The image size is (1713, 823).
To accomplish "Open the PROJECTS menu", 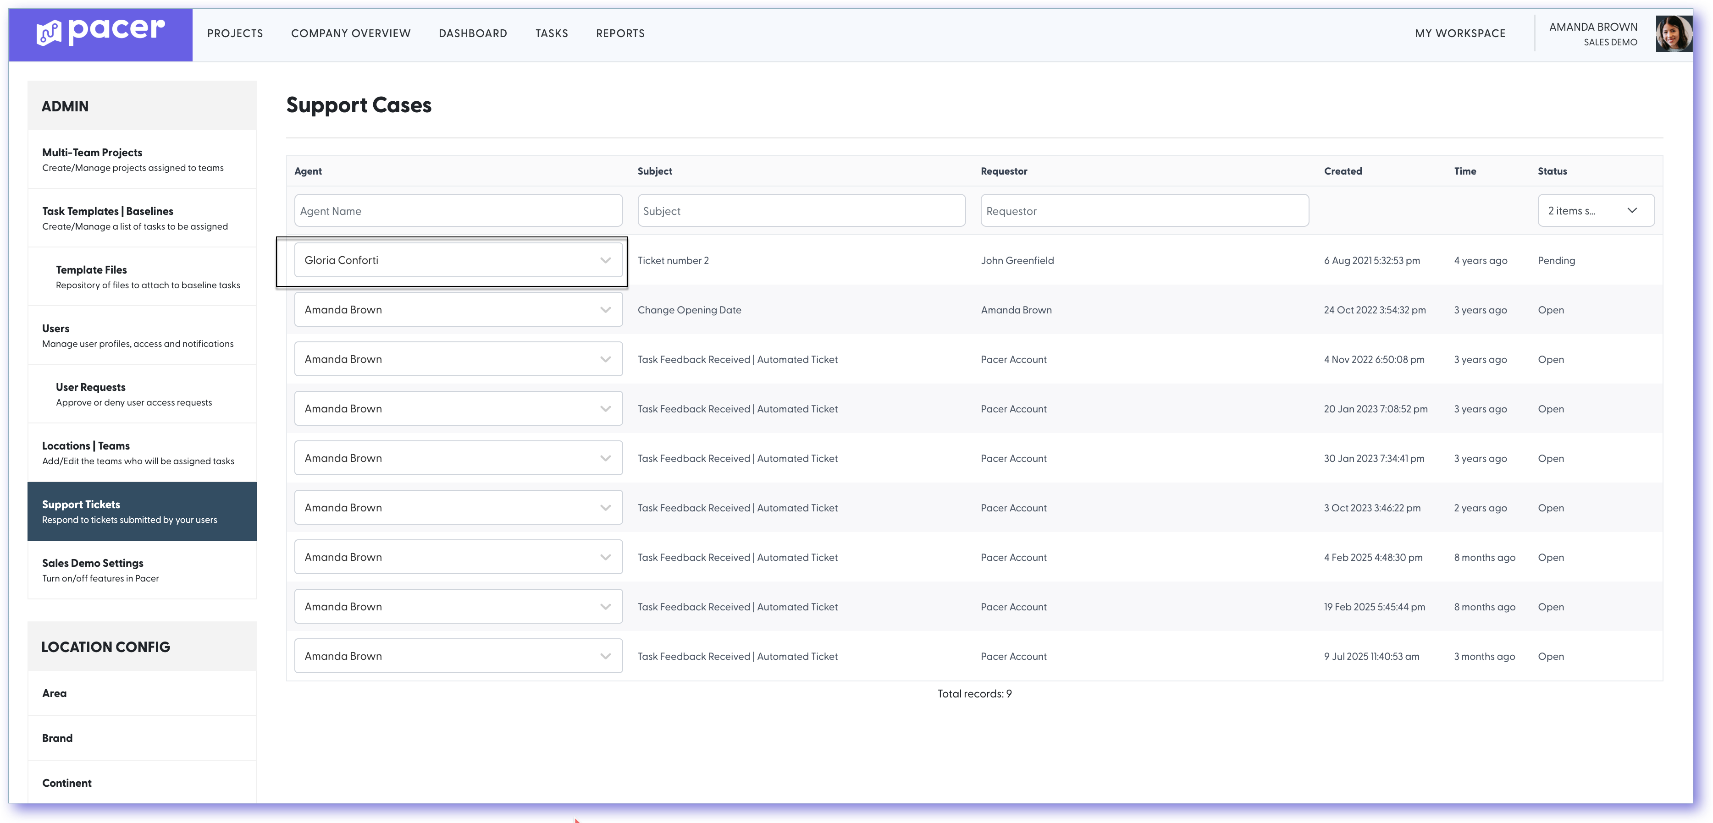I will point(235,33).
